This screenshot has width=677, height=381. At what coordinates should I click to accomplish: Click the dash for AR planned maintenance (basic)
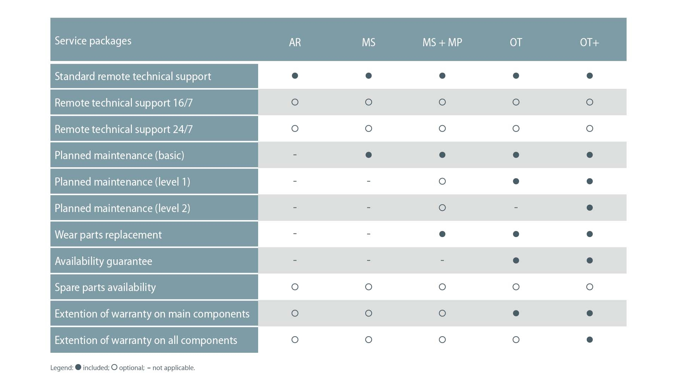[295, 155]
